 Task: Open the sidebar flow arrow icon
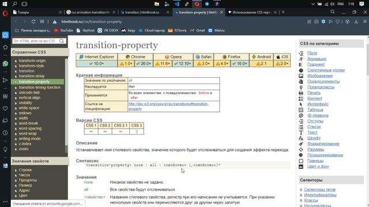point(5,80)
